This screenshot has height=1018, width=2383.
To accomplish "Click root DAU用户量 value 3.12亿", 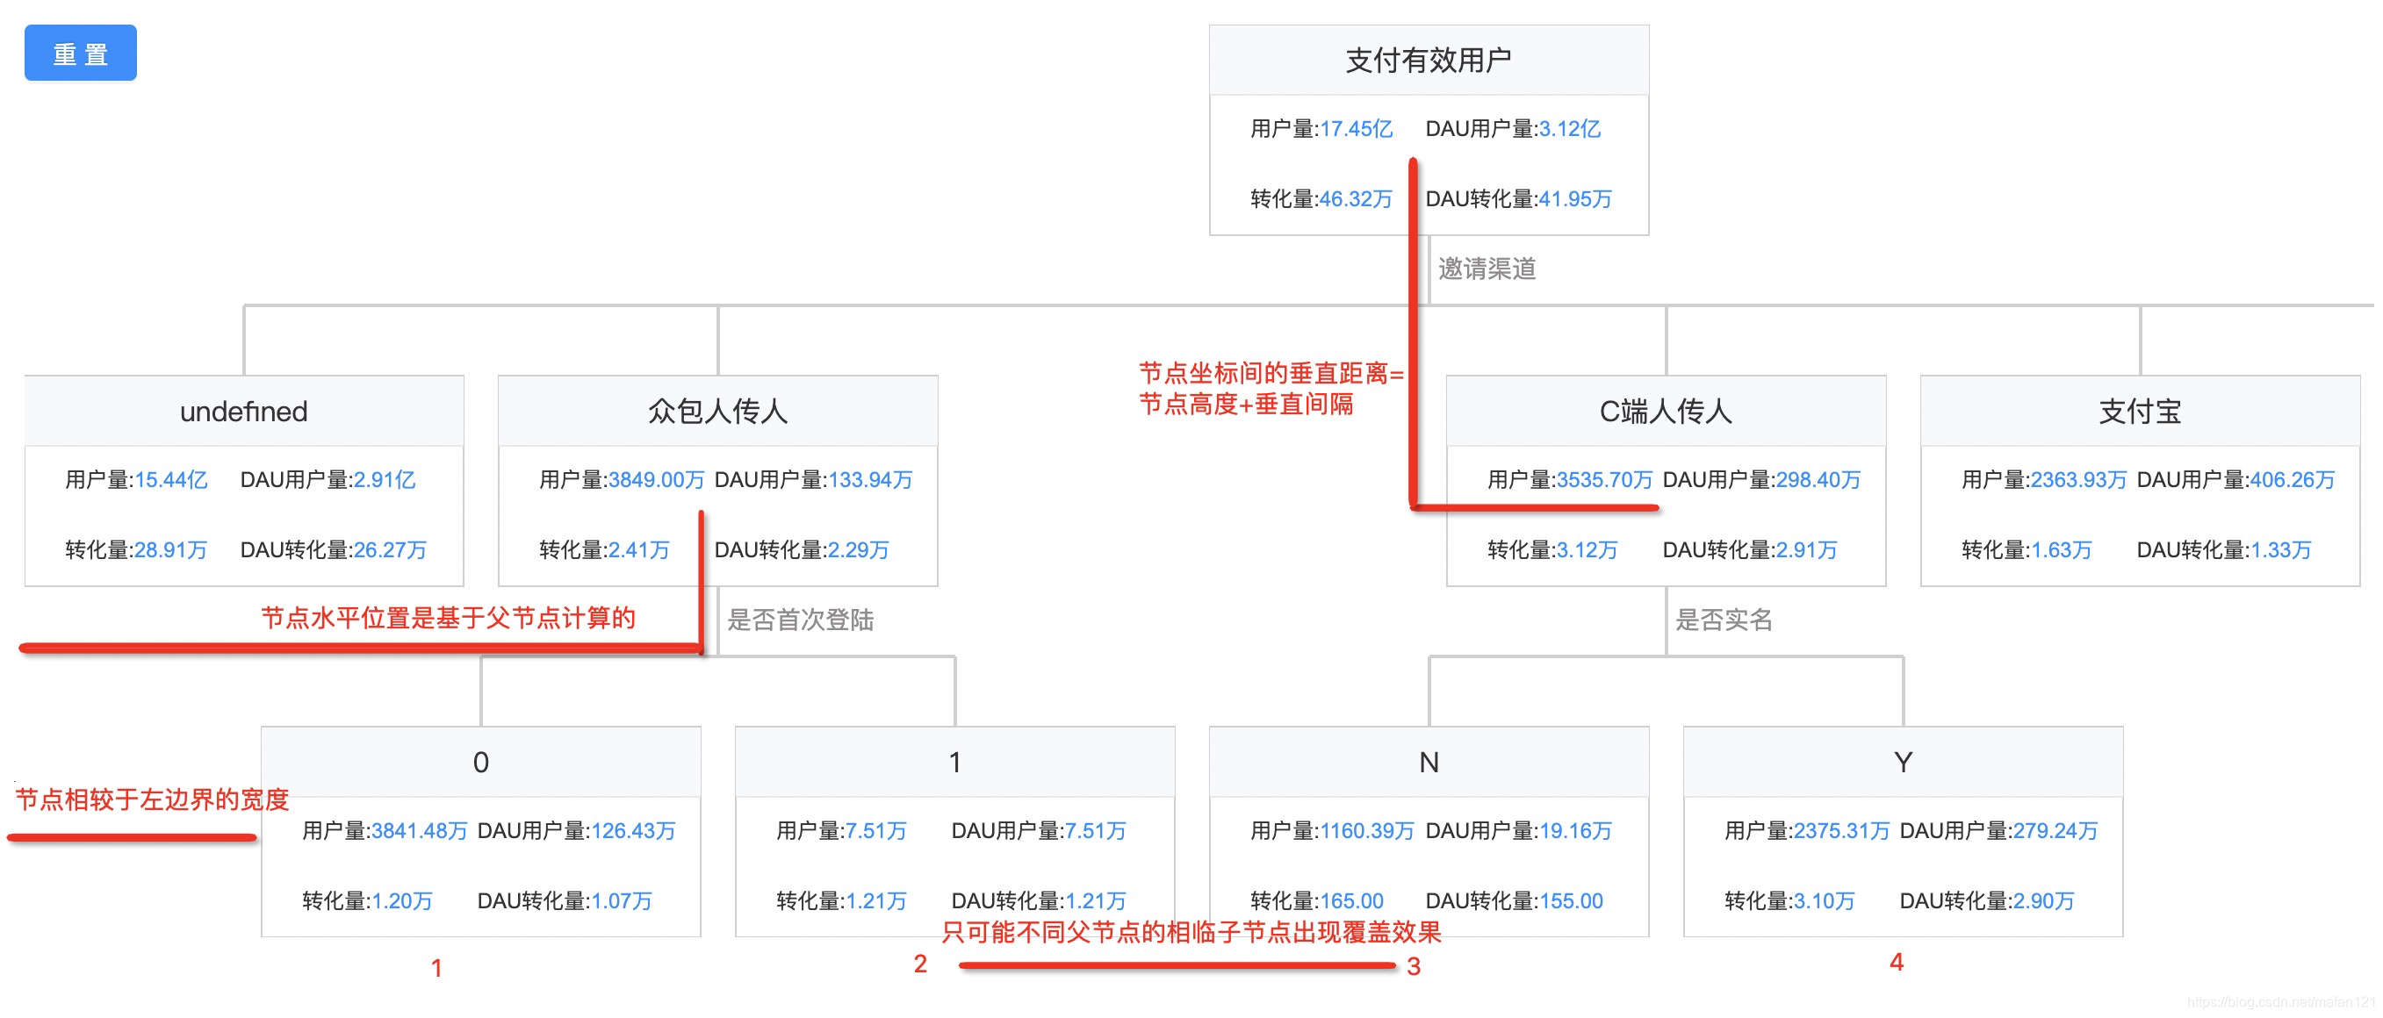I will [x=1570, y=128].
